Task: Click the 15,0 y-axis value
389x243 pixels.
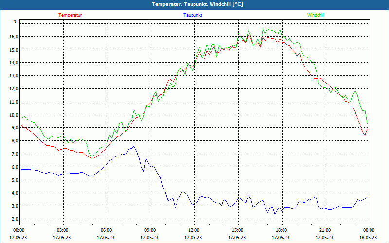Action: click(x=14, y=50)
